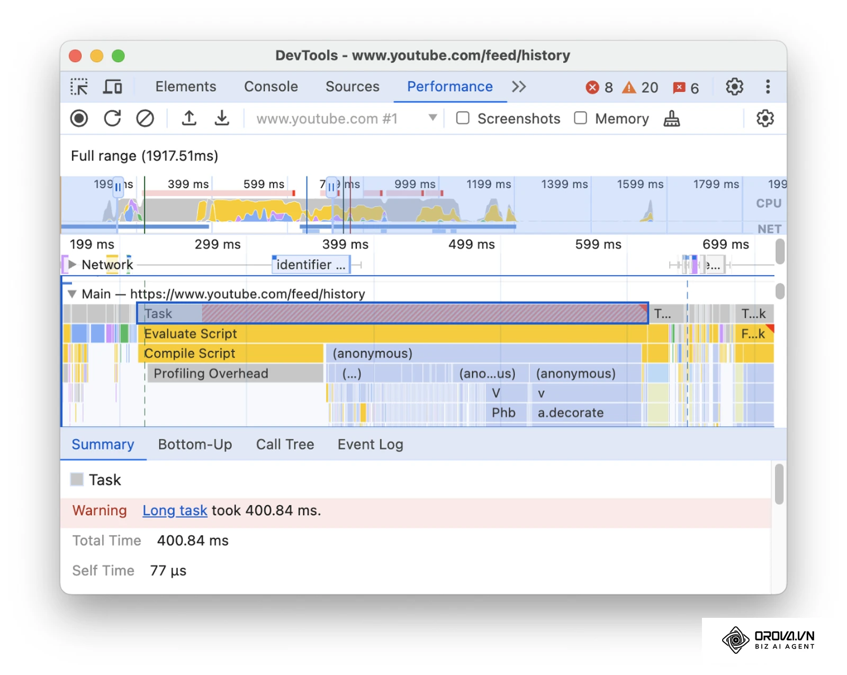
Task: Click the record performance button
Action: (79, 119)
